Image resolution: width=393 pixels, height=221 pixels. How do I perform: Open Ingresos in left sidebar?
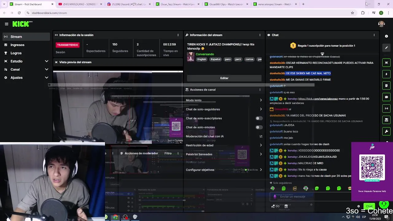tap(26, 45)
